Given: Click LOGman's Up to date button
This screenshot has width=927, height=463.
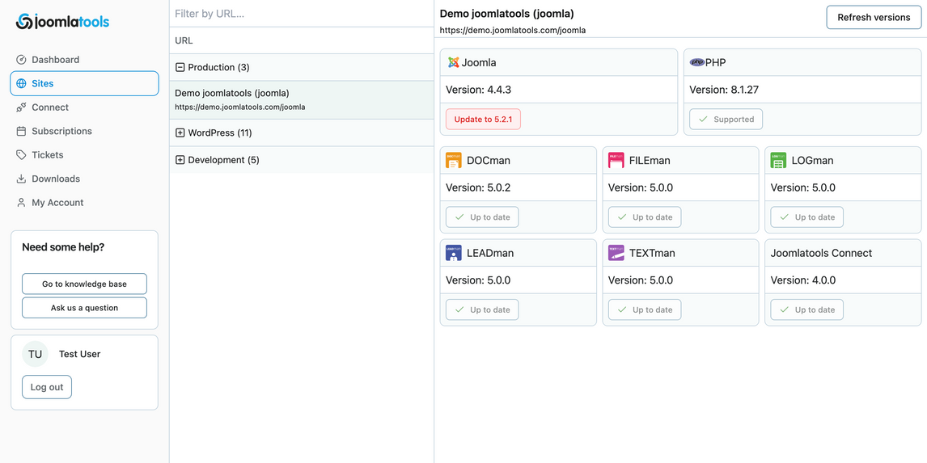Looking at the screenshot, I should 807,217.
